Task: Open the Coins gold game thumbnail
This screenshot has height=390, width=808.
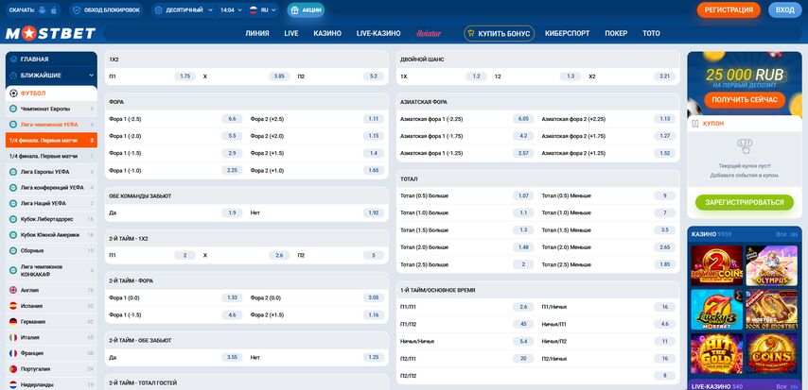Action: (771, 353)
